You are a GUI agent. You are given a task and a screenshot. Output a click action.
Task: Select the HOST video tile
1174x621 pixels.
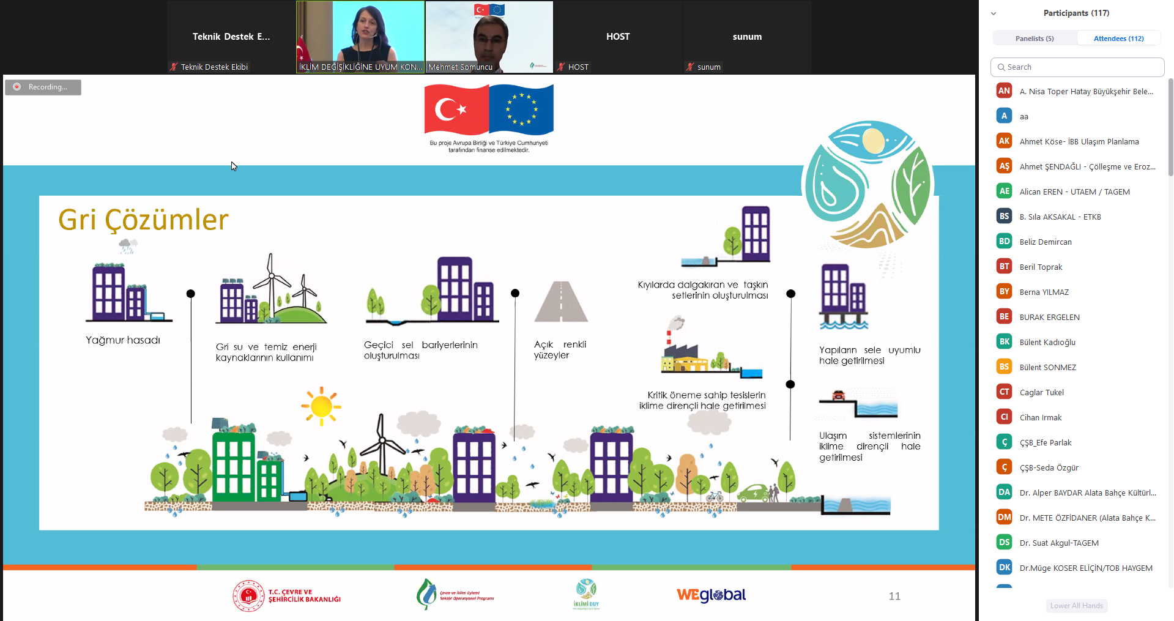click(x=618, y=37)
